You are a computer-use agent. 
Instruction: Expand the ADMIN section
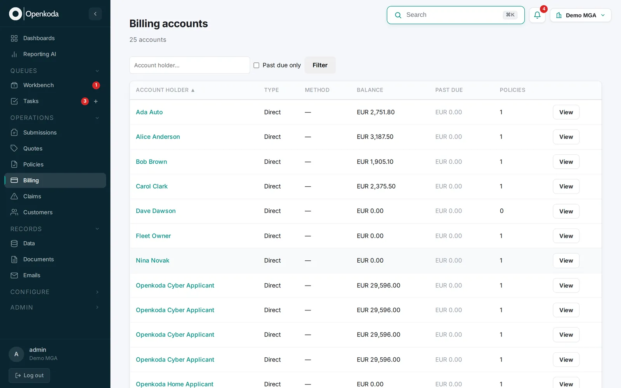(x=97, y=307)
